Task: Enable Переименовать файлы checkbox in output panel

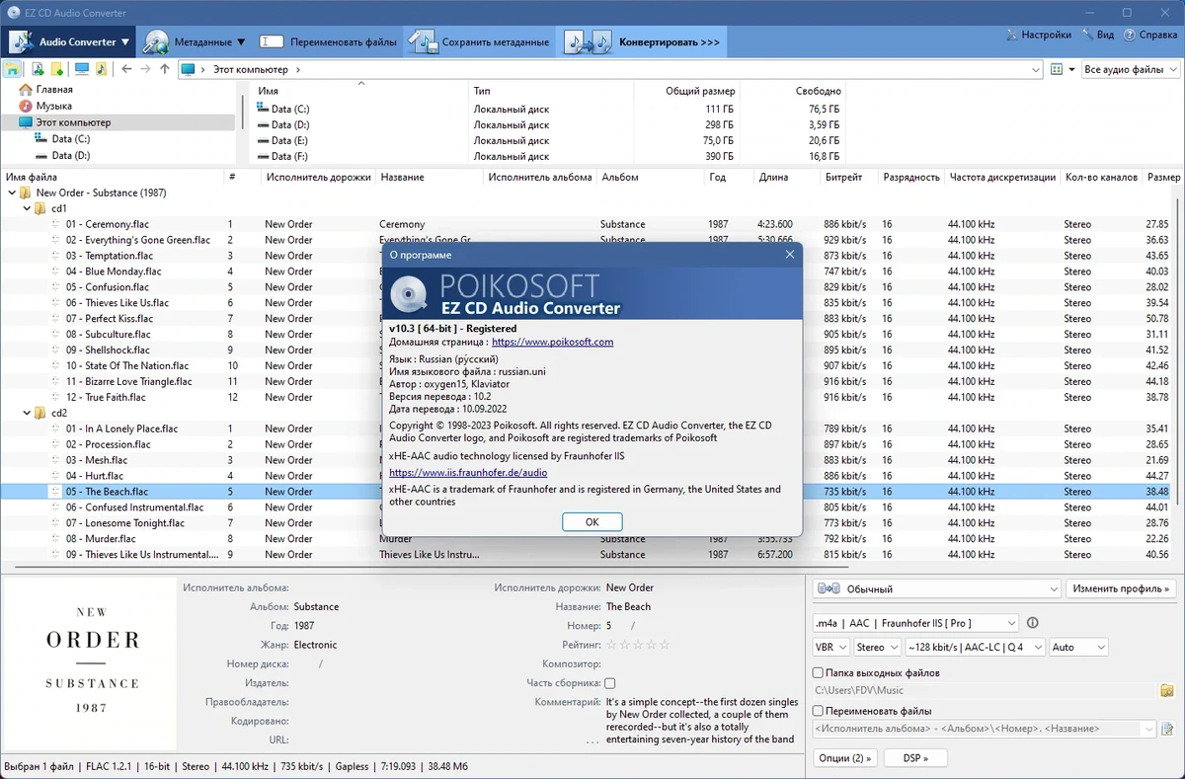Action: click(x=818, y=710)
